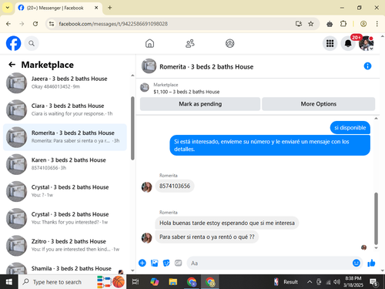Open the volume control in system tray
Screen dimensions: 385x289
click(336, 282)
